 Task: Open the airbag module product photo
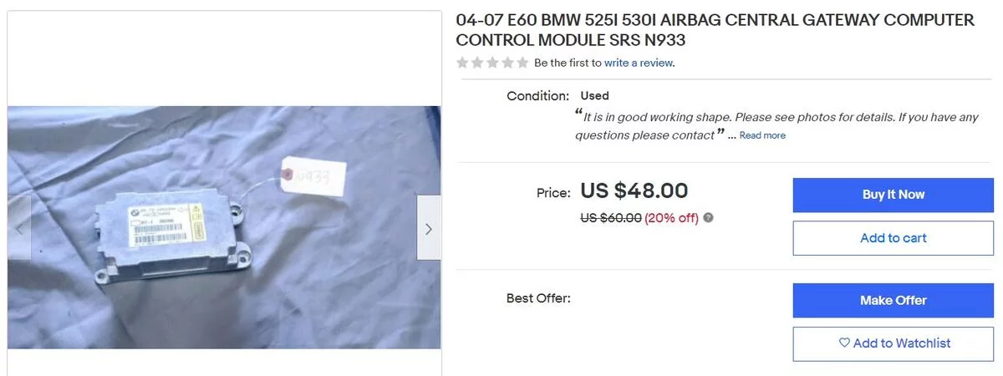224,227
